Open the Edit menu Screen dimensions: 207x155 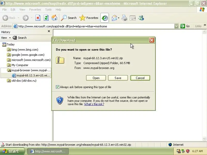[x=13, y=10]
